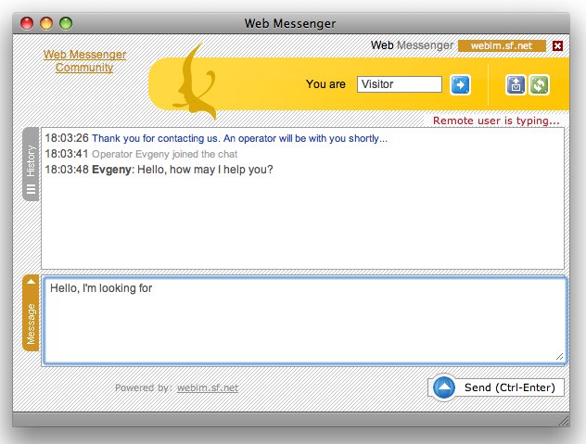Click the mail chat history icon
This screenshot has height=444, width=586.
(x=516, y=84)
